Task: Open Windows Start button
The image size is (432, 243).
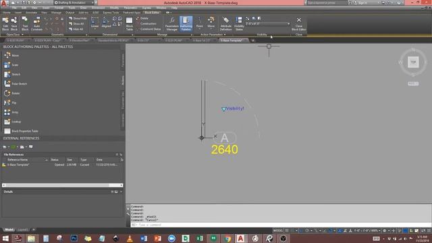Action: [x=5, y=238]
